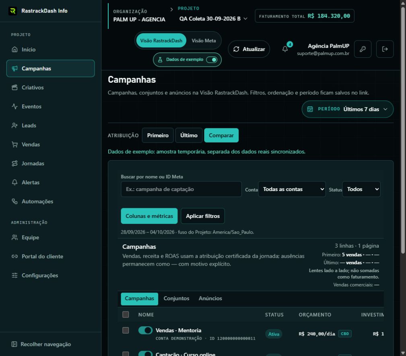The image size is (406, 356).
Task: Click the R$ 240,00/dia budget value
Action: [x=317, y=334]
